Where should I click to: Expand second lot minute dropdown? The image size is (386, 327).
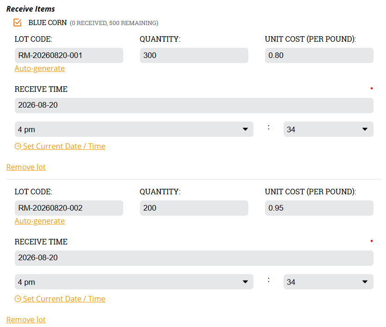click(329, 282)
